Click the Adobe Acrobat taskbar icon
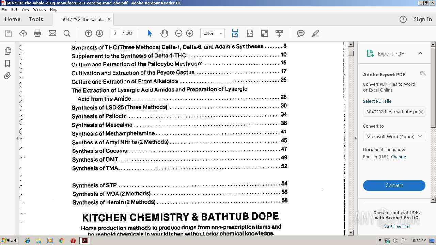Viewport: 436px width, 245px height. pyautogui.click(x=84, y=241)
